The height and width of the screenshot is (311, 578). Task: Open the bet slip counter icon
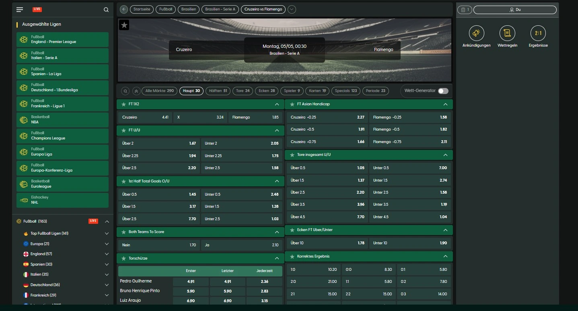(x=465, y=10)
